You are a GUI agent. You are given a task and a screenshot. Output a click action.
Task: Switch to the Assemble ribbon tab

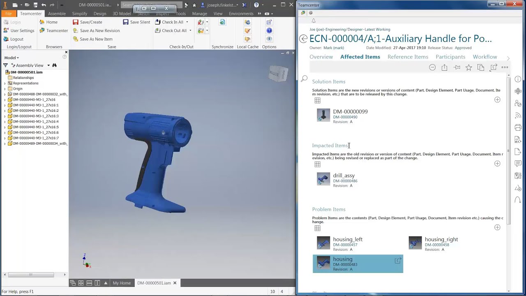(x=57, y=14)
